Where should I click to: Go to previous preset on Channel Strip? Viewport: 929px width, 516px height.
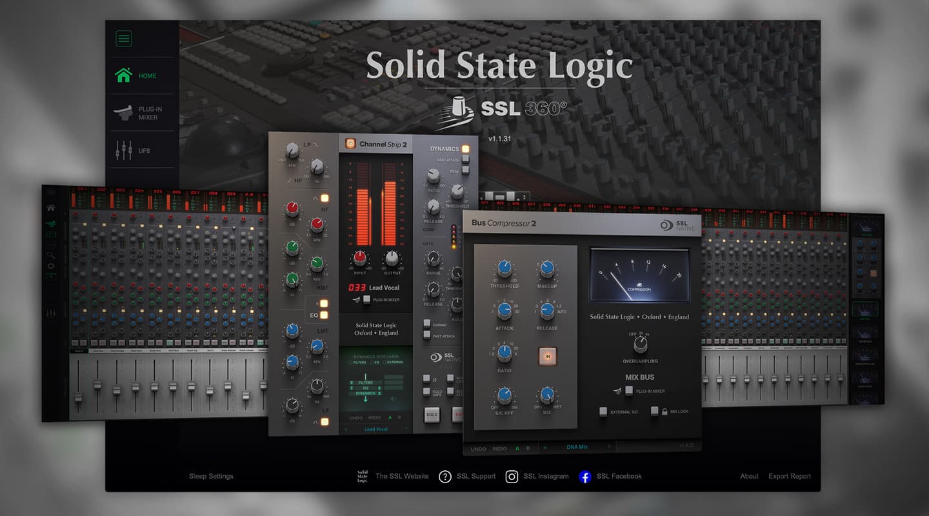(345, 429)
